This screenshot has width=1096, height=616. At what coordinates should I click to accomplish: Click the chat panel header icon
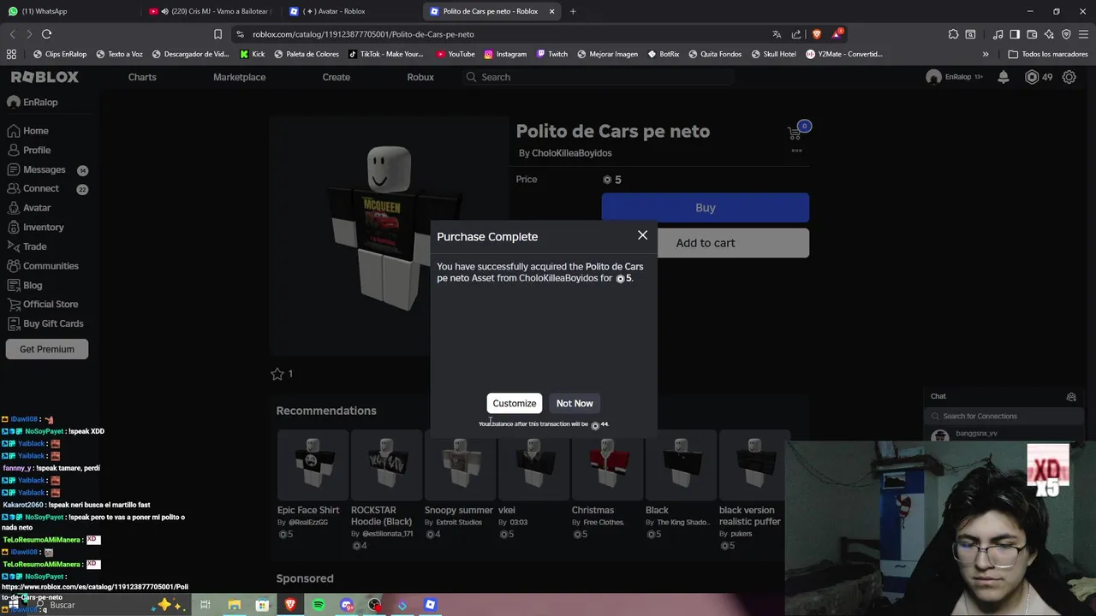[x=1071, y=397]
